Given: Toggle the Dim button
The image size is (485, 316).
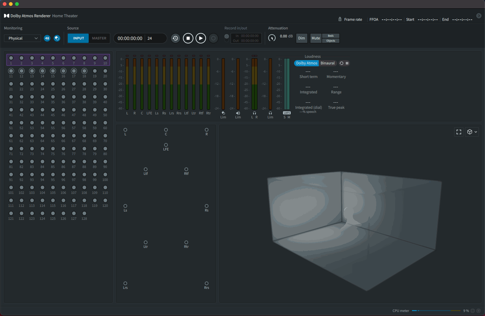Looking at the screenshot, I should click(x=301, y=38).
